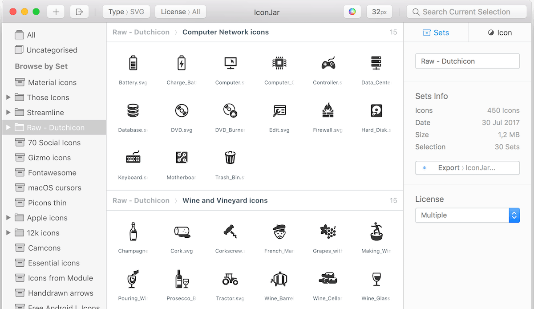This screenshot has width=534, height=309.
Task: Click Raw - Dutchicon breadcrumb above Computer Network
Action: pos(141,32)
